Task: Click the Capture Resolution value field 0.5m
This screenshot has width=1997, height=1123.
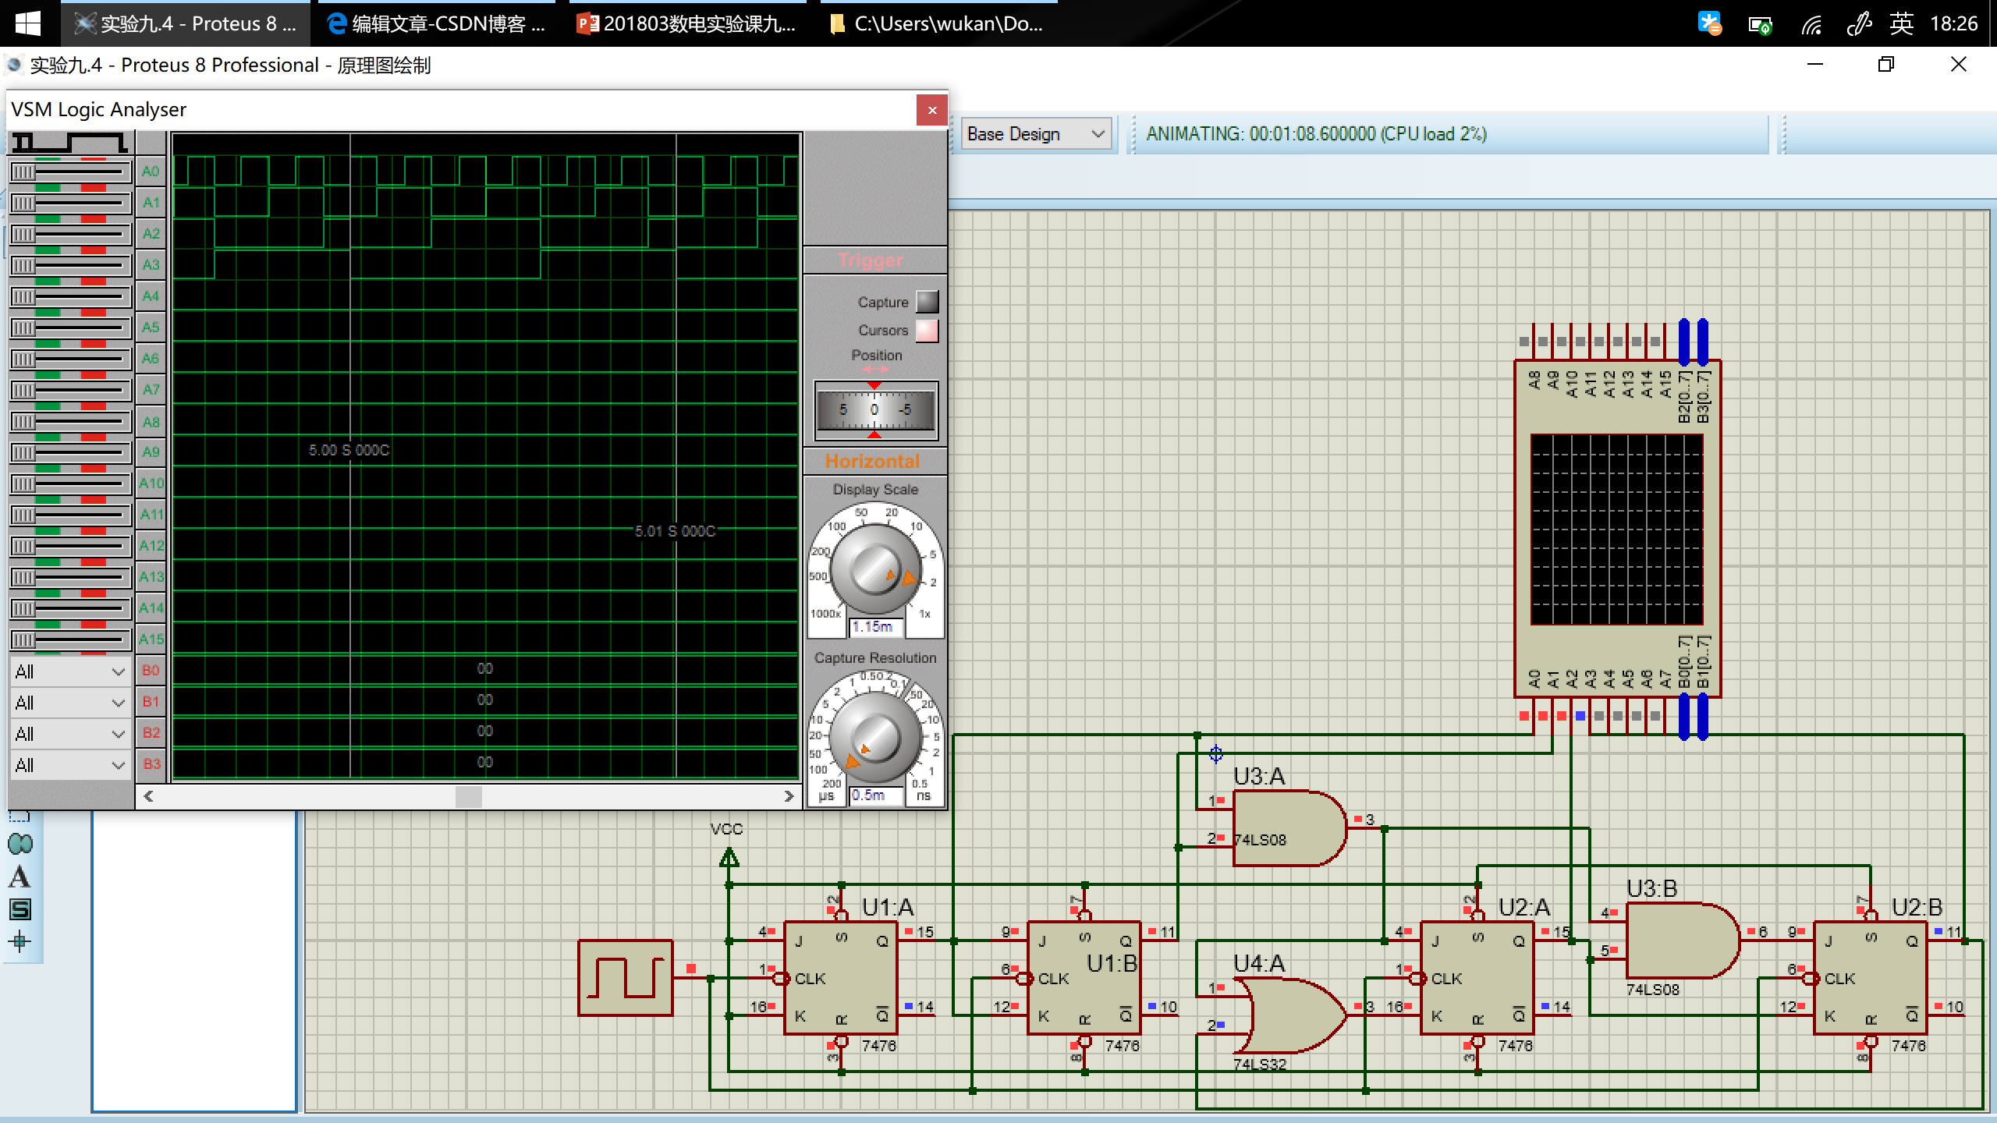Action: click(x=876, y=795)
